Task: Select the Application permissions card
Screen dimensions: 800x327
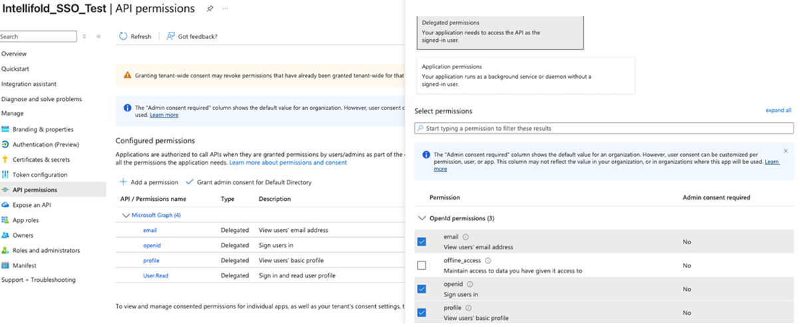Action: [x=525, y=76]
